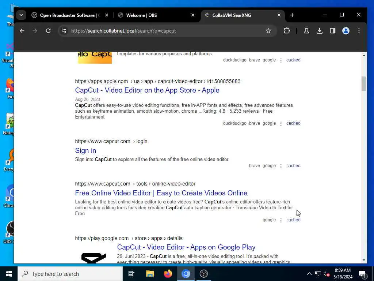The image size is (374, 281).
Task: Click the Google Play CapCut logo thumbnail
Action: tap(94, 258)
